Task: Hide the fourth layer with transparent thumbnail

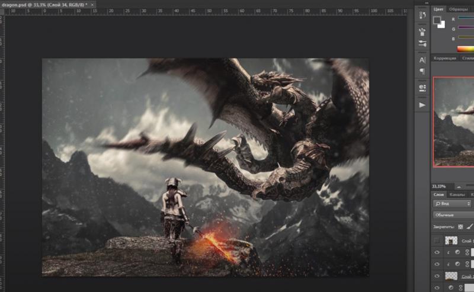Action: pyautogui.click(x=437, y=275)
